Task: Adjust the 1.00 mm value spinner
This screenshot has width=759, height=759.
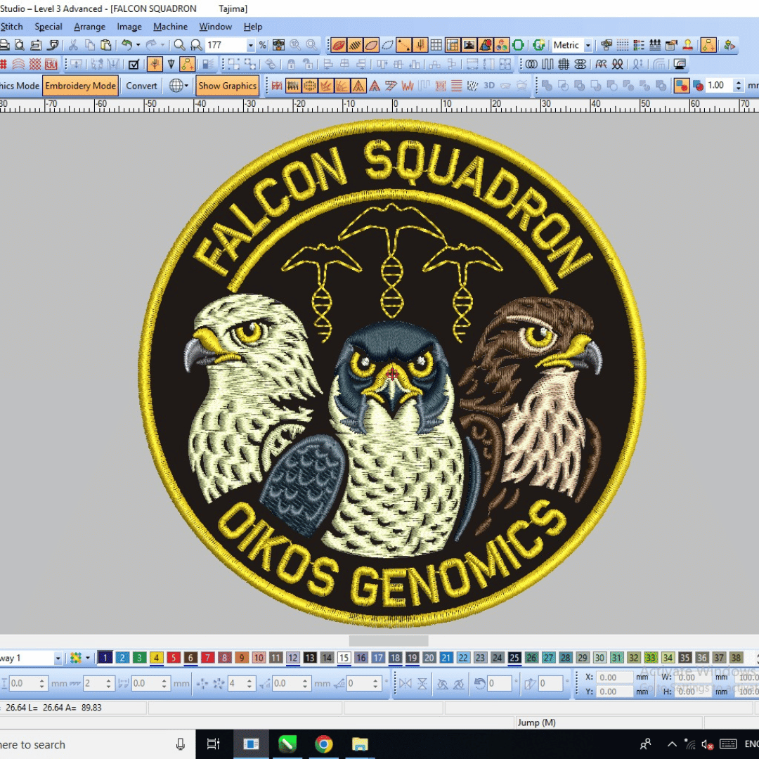Action: 738,86
